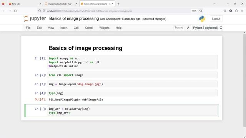
Task: Click the 133% zoom level indicator
Action: pyautogui.click(x=194, y=11)
